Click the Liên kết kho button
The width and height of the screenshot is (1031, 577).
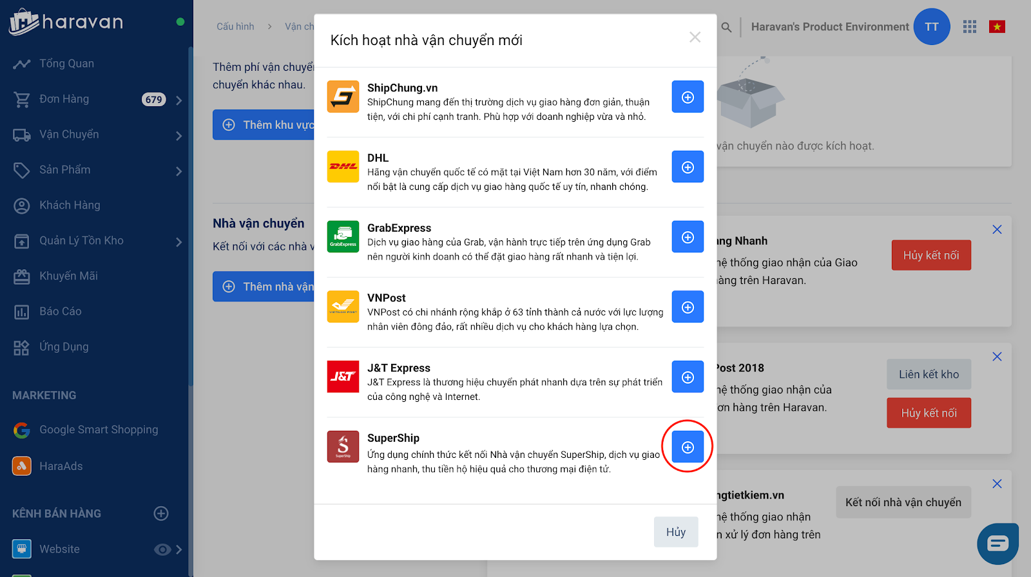[x=929, y=374]
